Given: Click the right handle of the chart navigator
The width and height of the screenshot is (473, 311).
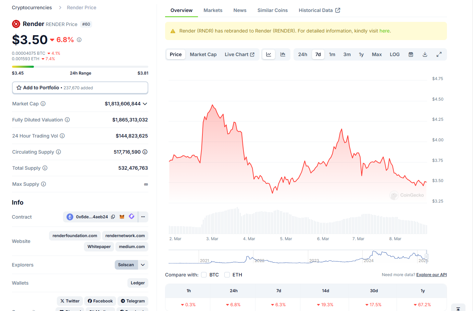Looking at the screenshot, I should [x=427, y=256].
